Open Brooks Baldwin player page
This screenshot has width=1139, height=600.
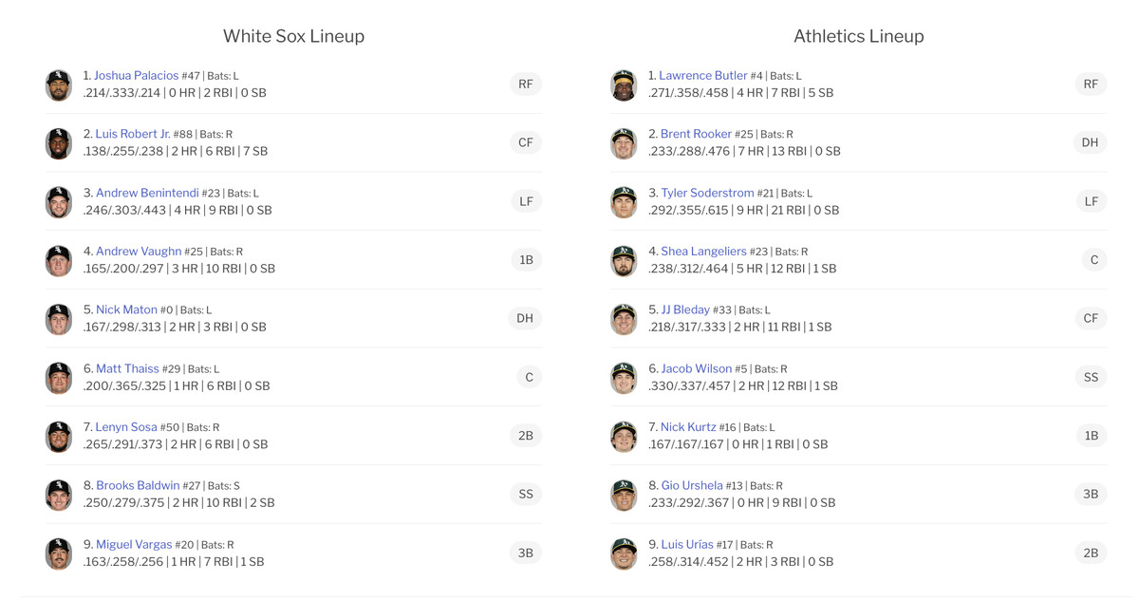138,485
